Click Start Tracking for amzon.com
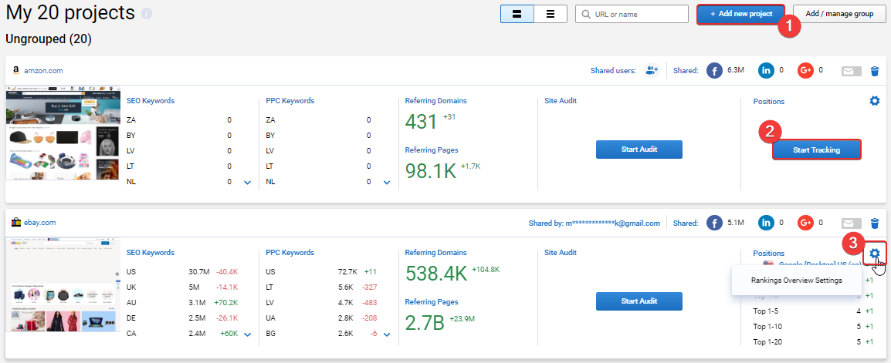Image resolution: width=891 pixels, height=363 pixels. pos(817,150)
